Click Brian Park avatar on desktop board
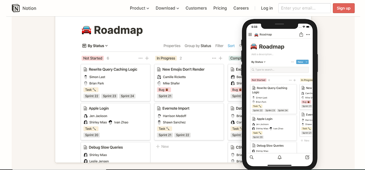Image resolution: width=365 pixels, height=170 pixels. (x=86, y=83)
